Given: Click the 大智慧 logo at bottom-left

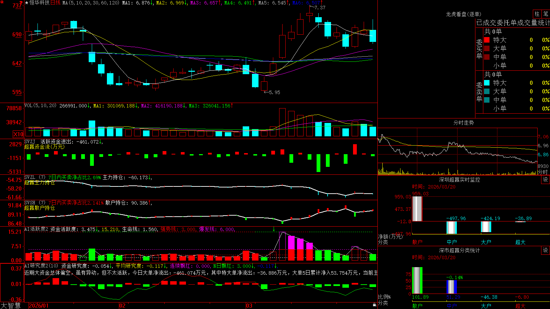Looking at the screenshot, I should [11, 305].
